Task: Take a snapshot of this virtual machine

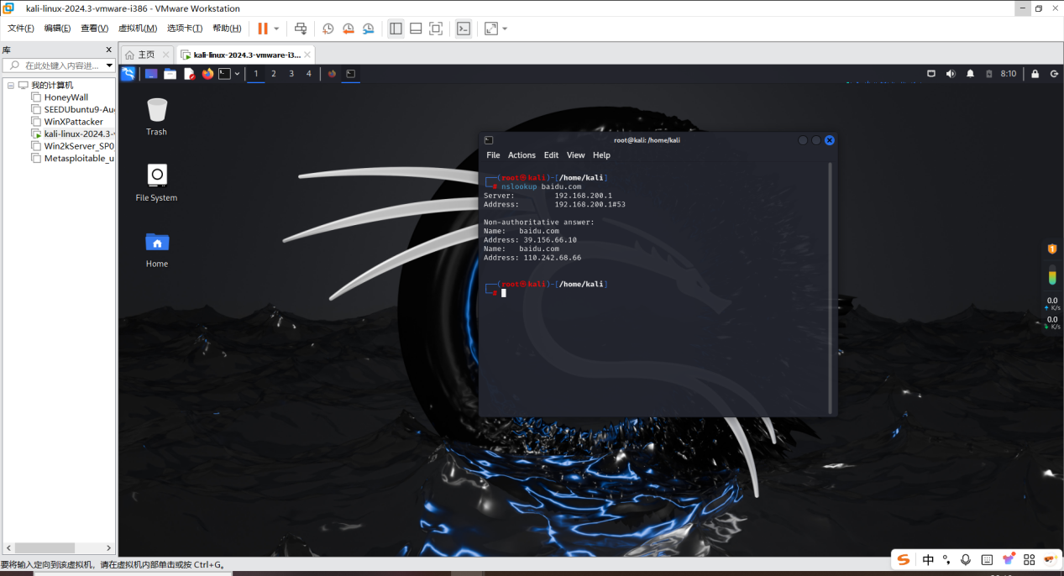Action: (328, 29)
